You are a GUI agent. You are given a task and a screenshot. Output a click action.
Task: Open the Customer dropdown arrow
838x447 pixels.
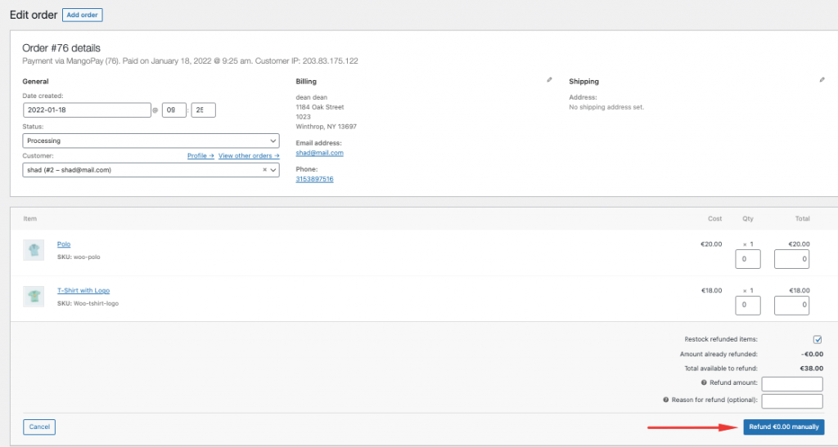(x=273, y=170)
